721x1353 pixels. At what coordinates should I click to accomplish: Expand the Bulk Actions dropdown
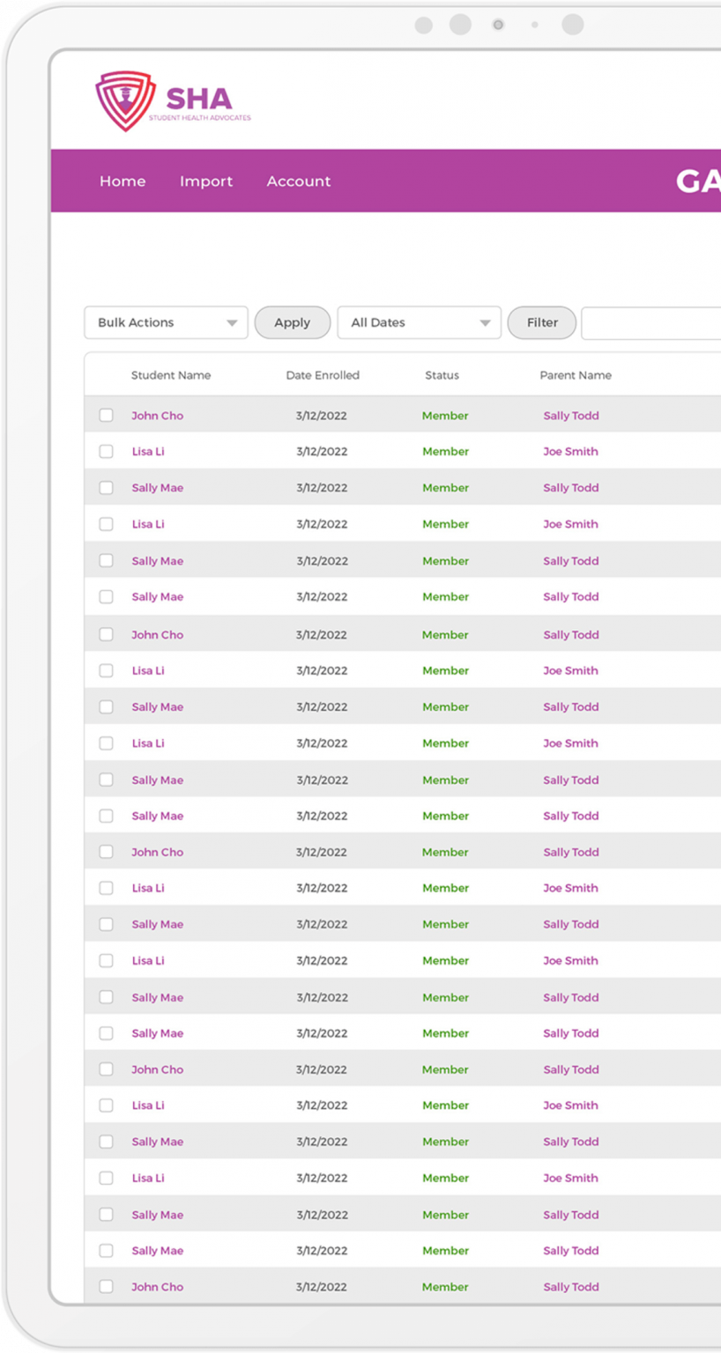[x=166, y=323]
